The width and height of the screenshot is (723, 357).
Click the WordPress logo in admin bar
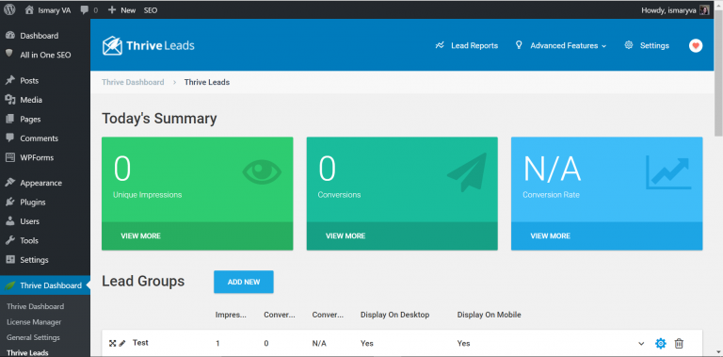[9, 9]
